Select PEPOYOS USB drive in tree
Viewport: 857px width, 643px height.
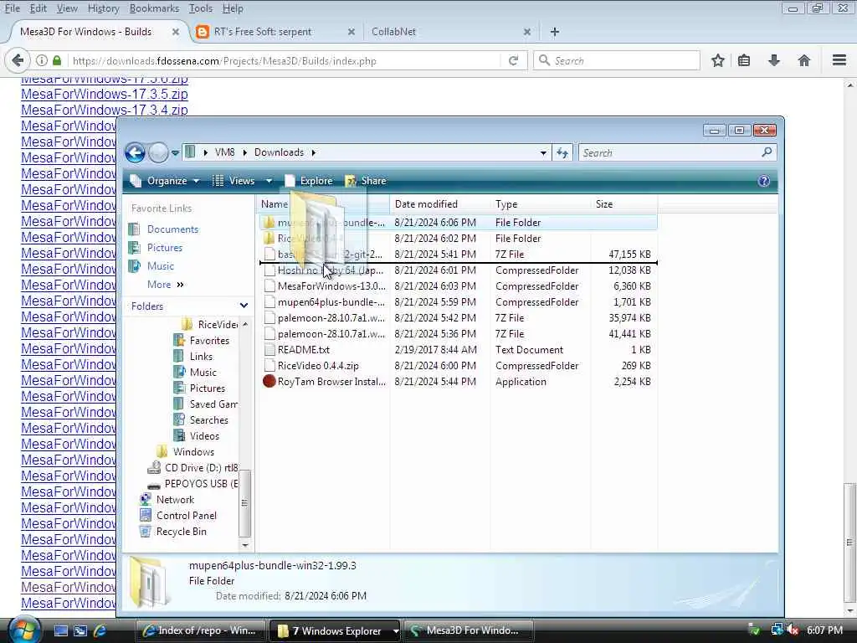[x=201, y=484]
